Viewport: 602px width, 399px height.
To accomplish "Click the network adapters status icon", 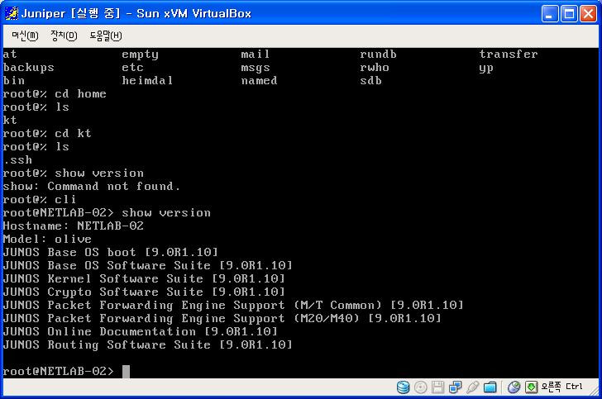I will click(x=455, y=387).
